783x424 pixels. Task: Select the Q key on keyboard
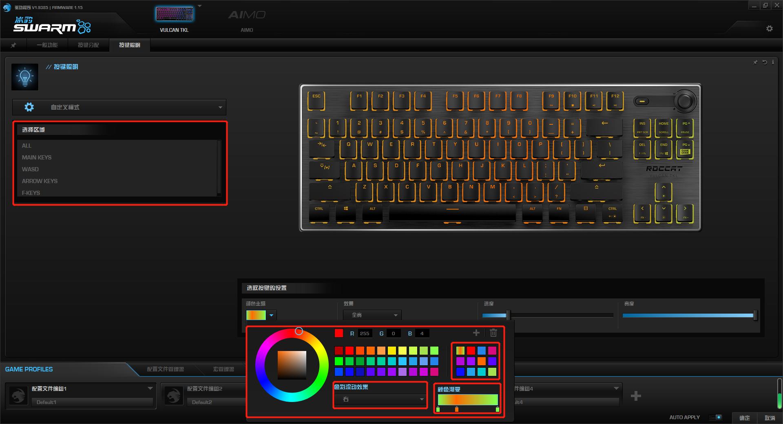click(x=348, y=148)
